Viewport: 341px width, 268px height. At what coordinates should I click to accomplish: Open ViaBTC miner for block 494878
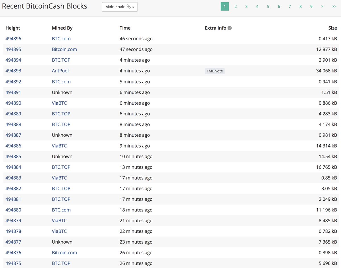pos(59,231)
